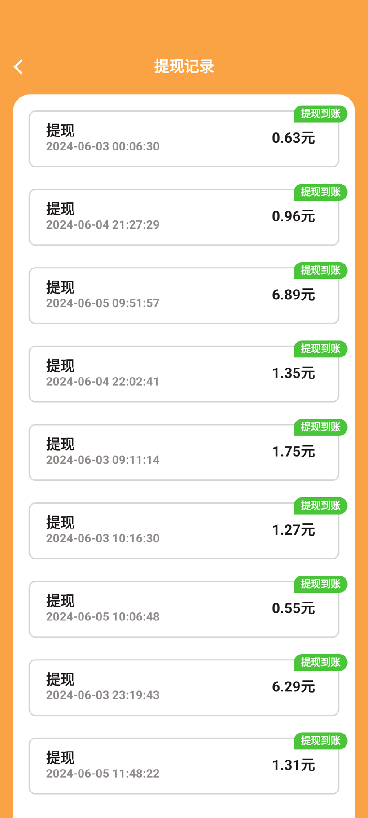
Task: Tap the 提现到账 badge on 1.27元 record
Action: pyautogui.click(x=320, y=506)
